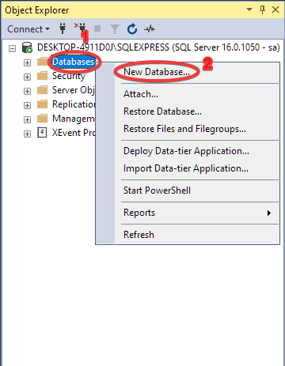Expand the Server Objects node

point(27,91)
